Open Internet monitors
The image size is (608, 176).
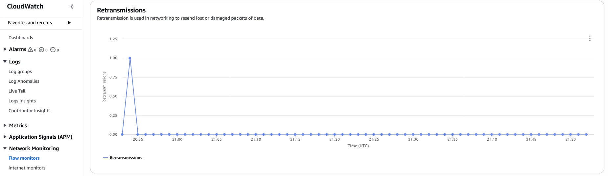click(x=27, y=168)
